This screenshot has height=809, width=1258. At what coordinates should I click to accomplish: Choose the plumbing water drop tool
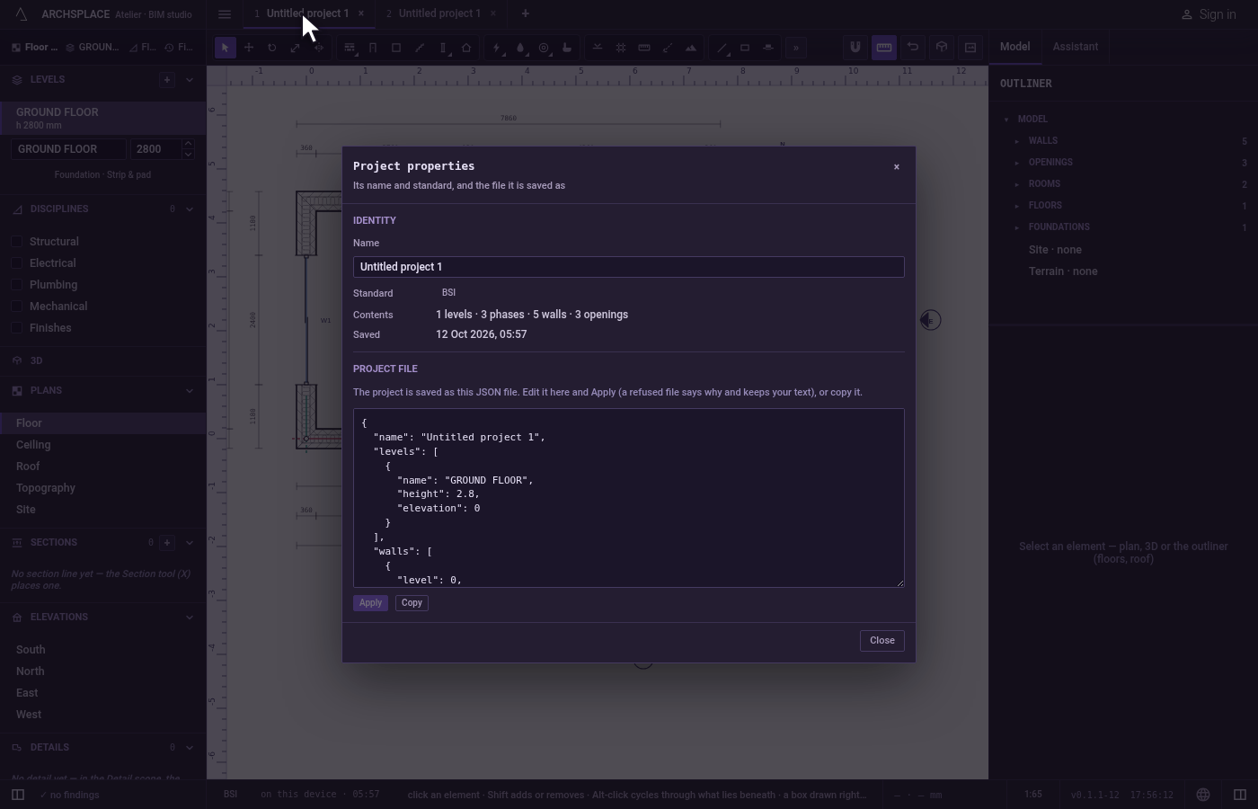tap(520, 48)
